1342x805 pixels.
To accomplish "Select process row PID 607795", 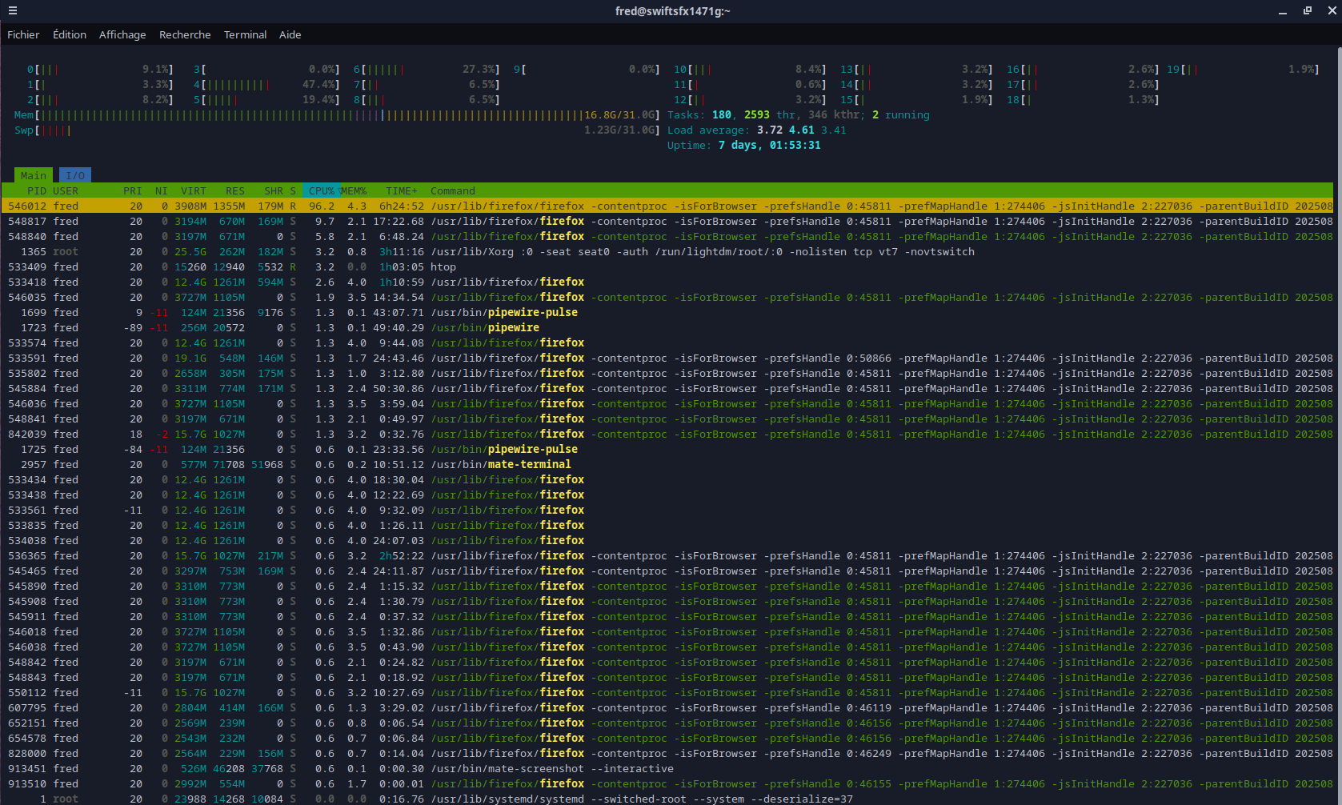I will tap(667, 708).
